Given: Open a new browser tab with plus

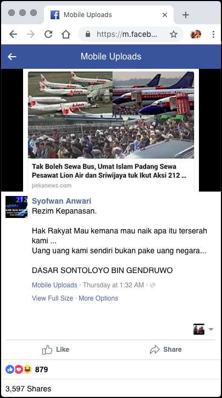Looking at the screenshot, I should (186, 15).
